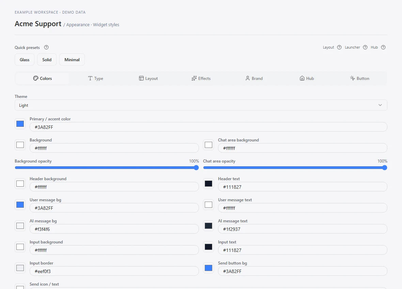Open Header text color swatch
This screenshot has width=402, height=289.
[208, 184]
